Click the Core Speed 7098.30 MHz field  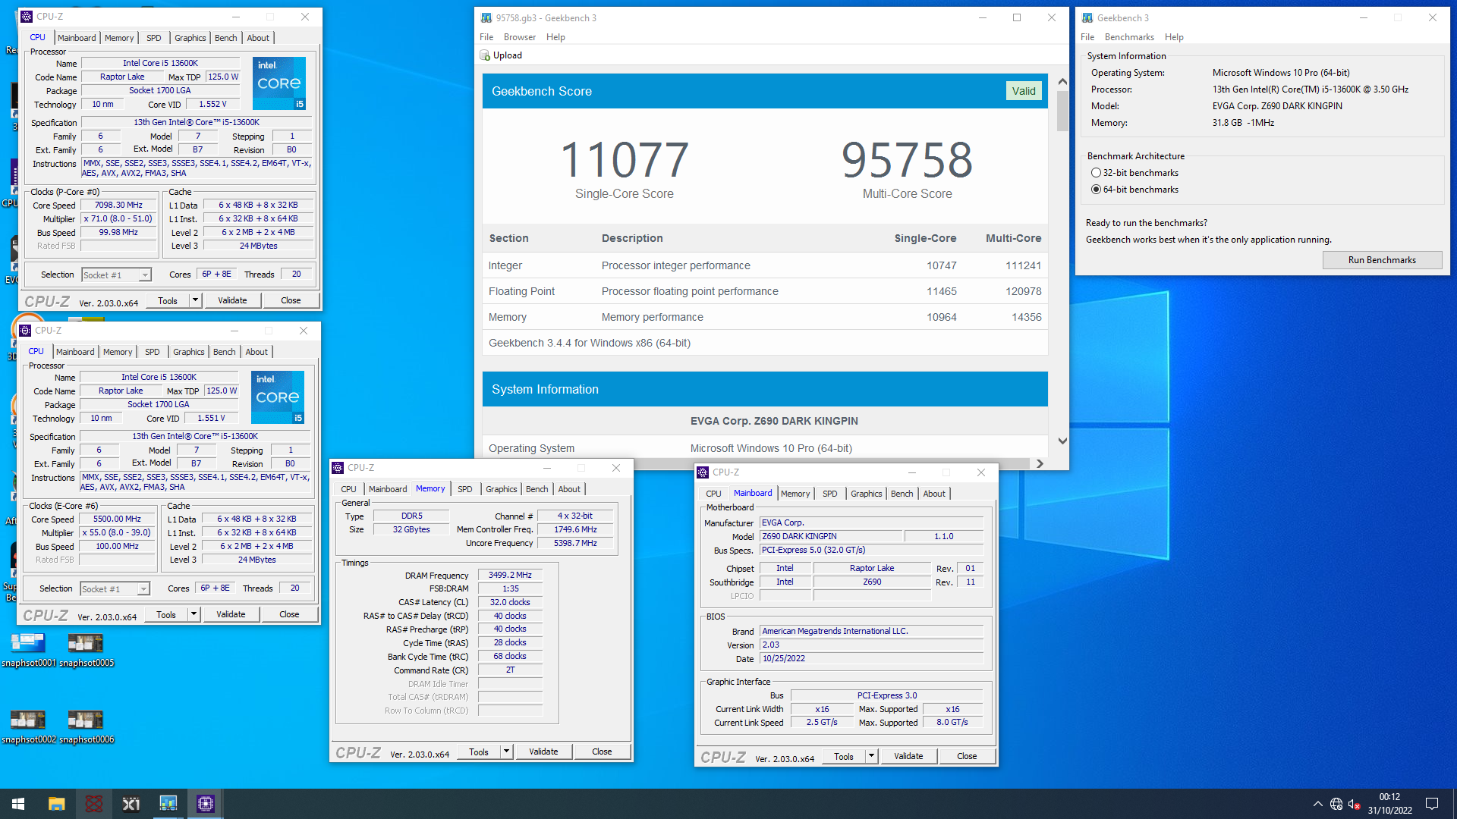(x=118, y=206)
